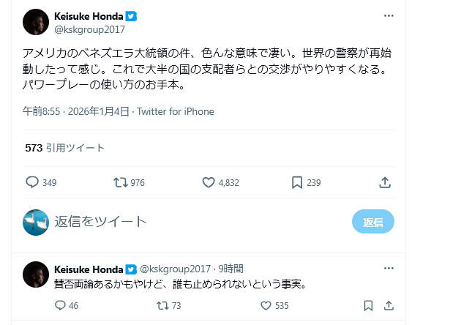Viewport: 461px width, 325px height.
Task: Share the follow-up reply tweet
Action: pos(389,305)
